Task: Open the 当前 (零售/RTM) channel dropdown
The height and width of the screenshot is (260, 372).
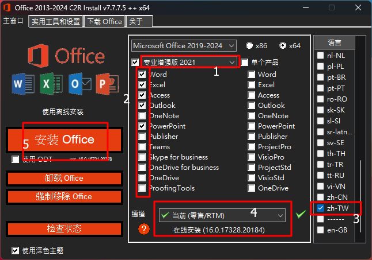Action: [x=222, y=215]
